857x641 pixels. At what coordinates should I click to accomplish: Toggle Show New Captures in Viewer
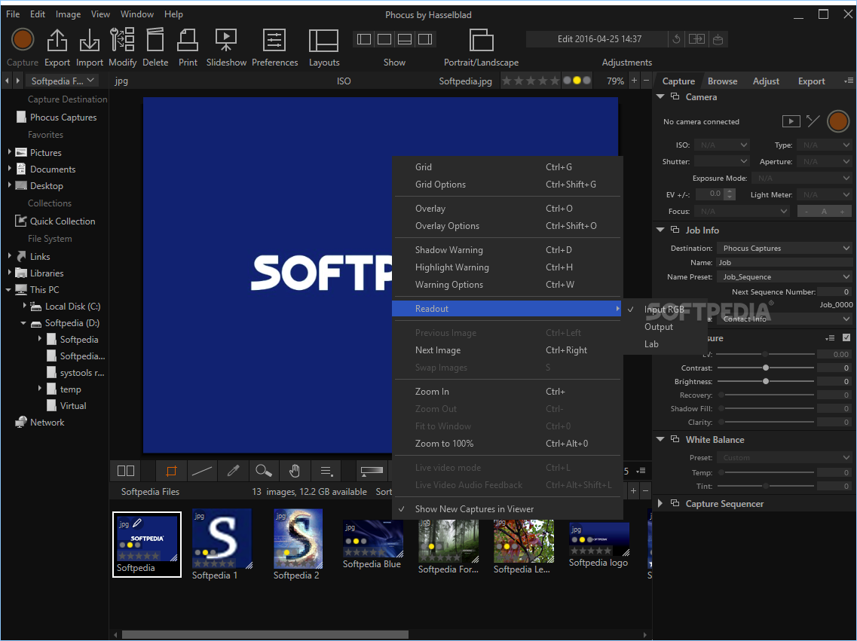[x=474, y=509]
